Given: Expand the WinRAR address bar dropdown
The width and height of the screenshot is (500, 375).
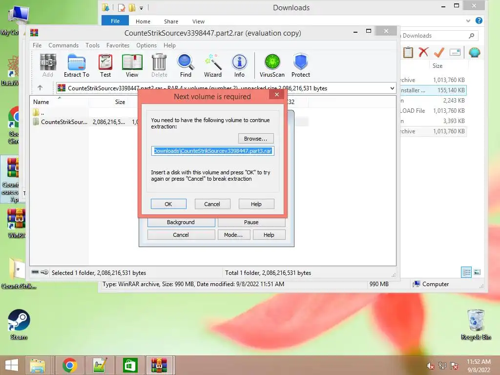Looking at the screenshot, I should tap(392, 88).
